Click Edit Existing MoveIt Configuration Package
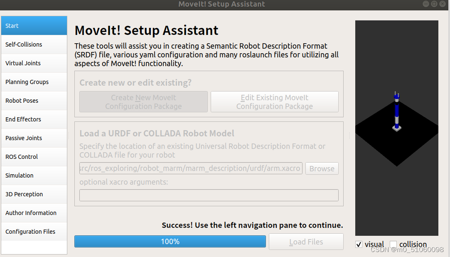The width and height of the screenshot is (450, 257). (274, 101)
